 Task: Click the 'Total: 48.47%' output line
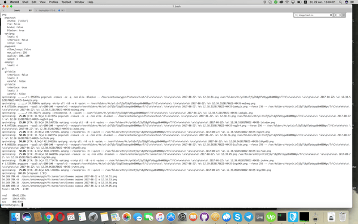click(x=15, y=189)
